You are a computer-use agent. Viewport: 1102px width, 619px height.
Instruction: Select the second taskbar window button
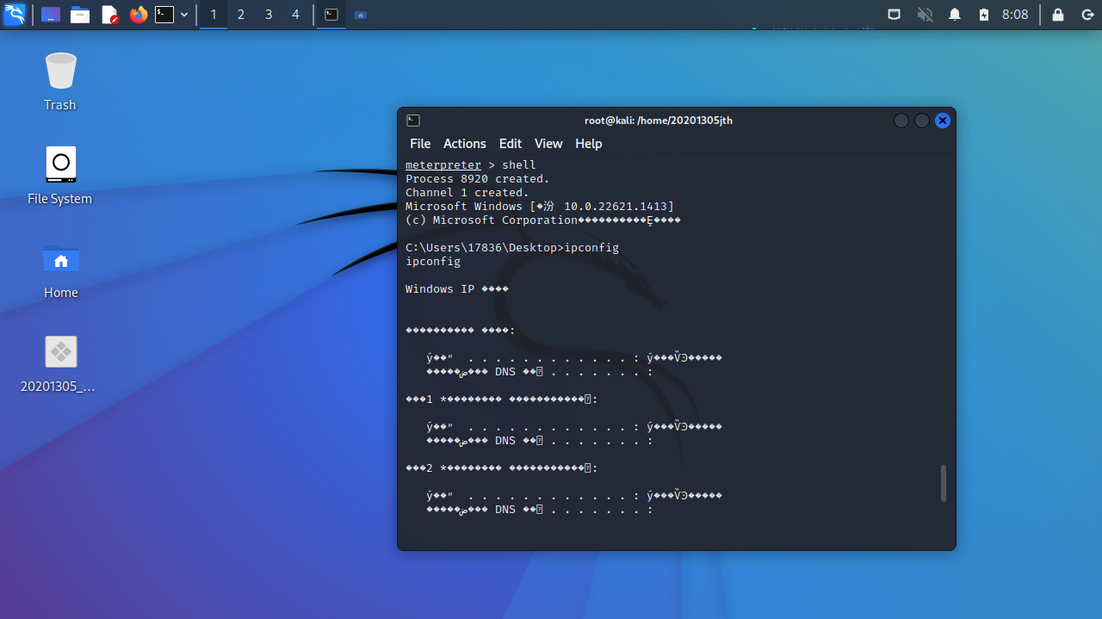point(361,15)
